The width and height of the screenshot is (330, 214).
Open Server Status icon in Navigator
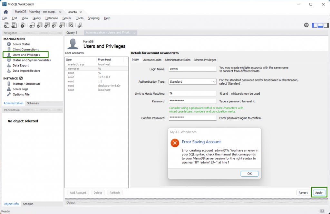tap(9, 44)
